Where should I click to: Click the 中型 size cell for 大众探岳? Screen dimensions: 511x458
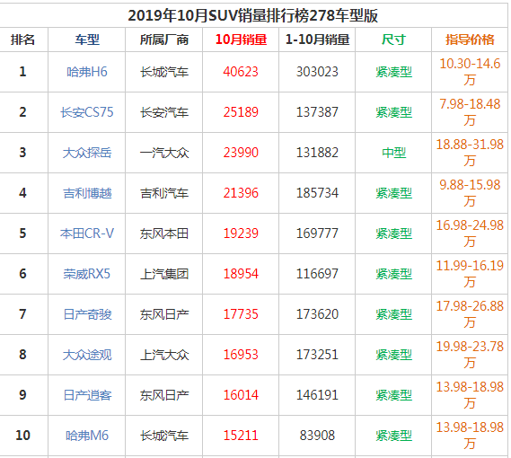(393, 153)
